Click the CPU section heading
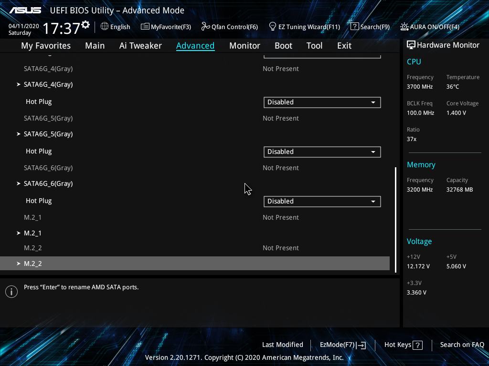The height and width of the screenshot is (366, 489). point(414,61)
